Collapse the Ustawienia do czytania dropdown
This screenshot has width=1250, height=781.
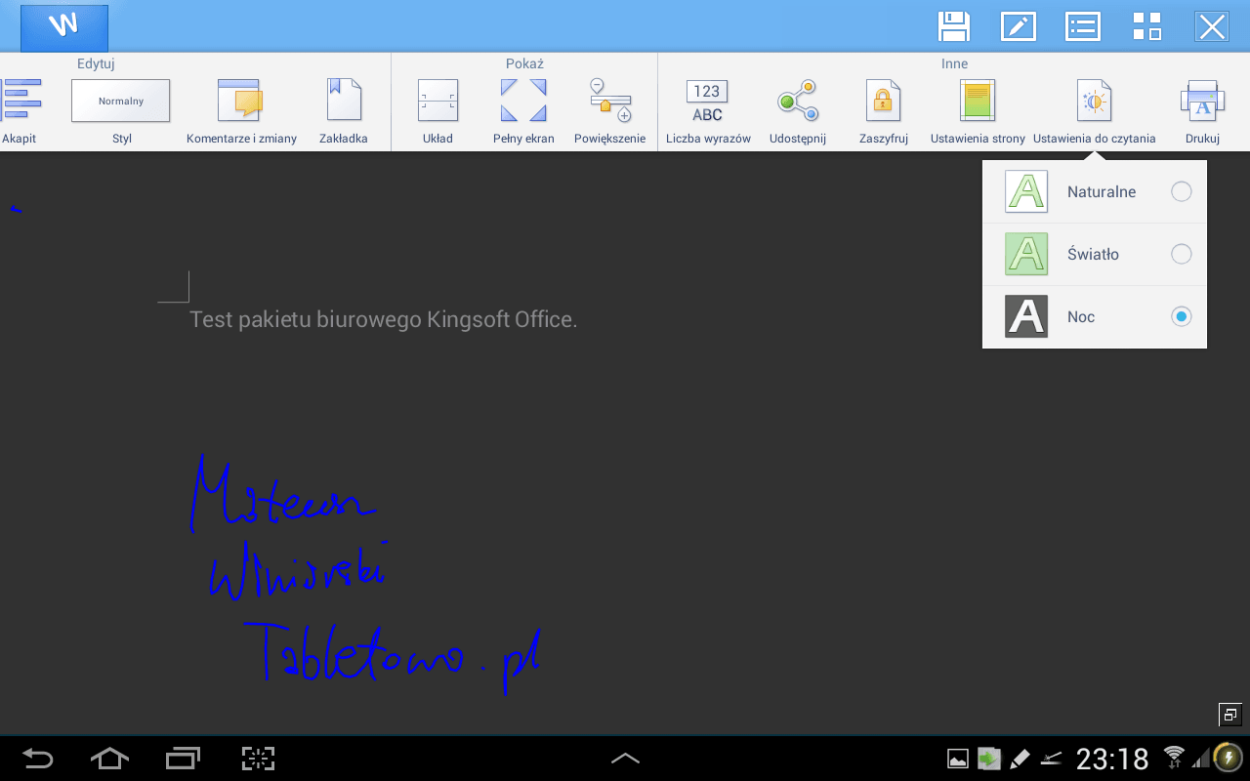tap(1094, 111)
